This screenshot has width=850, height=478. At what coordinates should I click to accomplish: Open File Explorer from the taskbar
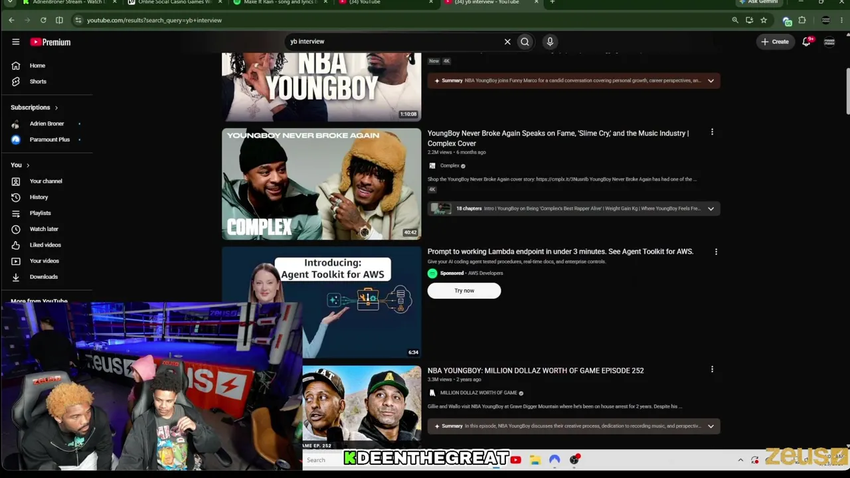(535, 459)
